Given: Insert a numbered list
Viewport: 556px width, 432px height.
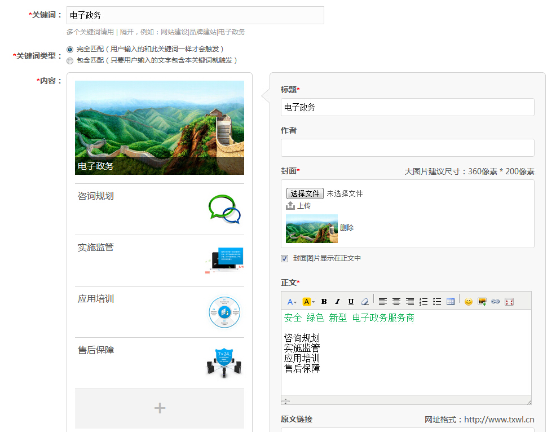Looking at the screenshot, I should click(423, 302).
